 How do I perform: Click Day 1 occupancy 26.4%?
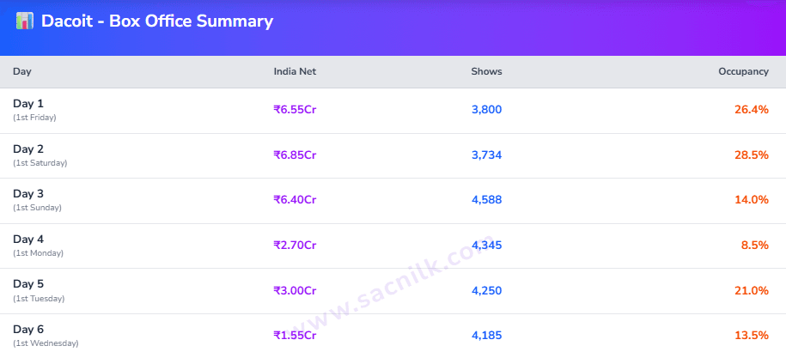pyautogui.click(x=752, y=110)
